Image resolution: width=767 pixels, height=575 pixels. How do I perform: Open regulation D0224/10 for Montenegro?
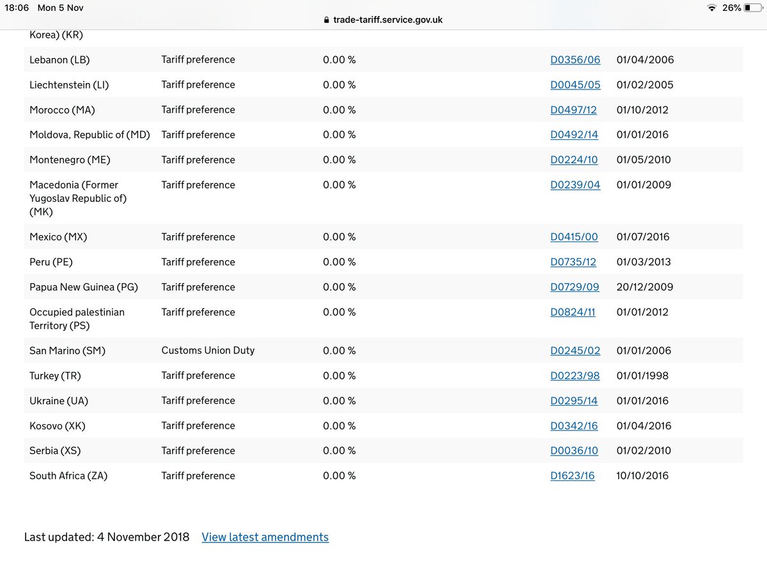coord(574,159)
